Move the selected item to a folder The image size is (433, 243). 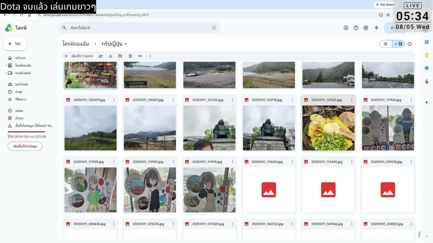click(x=120, y=56)
